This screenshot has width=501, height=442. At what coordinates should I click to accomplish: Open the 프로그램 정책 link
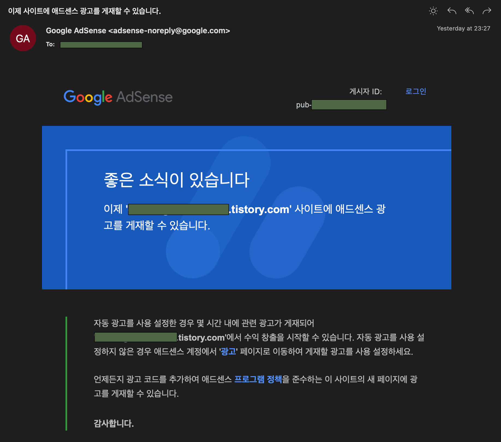point(258,379)
